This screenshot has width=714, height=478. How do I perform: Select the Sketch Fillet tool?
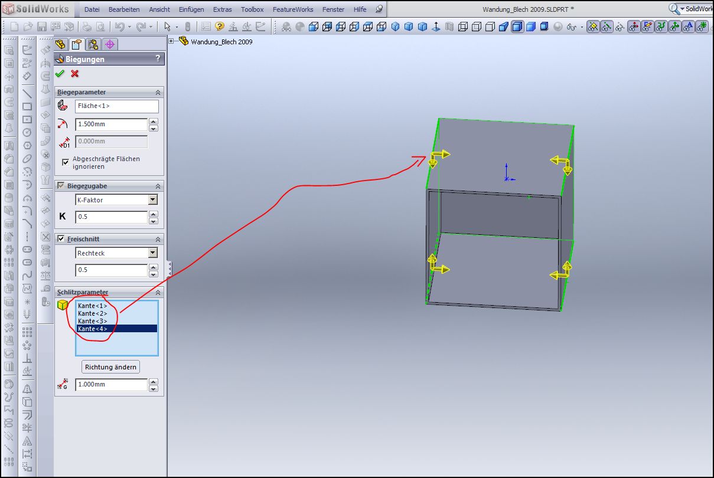coord(27,211)
